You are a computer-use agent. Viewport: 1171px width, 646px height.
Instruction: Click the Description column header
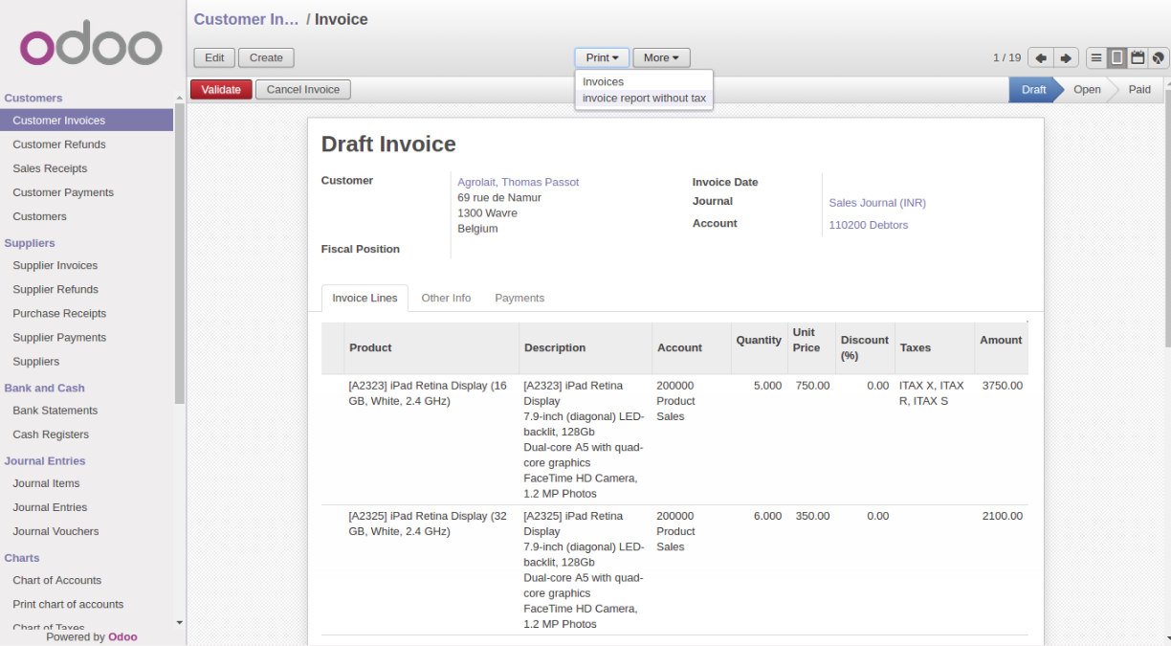(x=585, y=347)
